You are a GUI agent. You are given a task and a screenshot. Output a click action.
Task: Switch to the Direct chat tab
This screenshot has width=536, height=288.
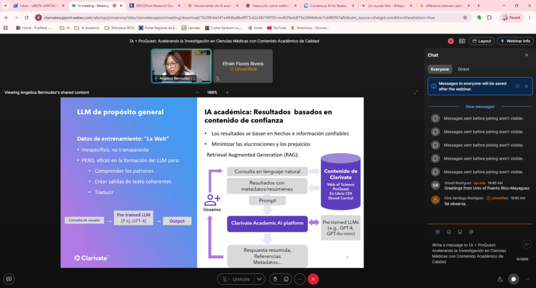point(463,69)
